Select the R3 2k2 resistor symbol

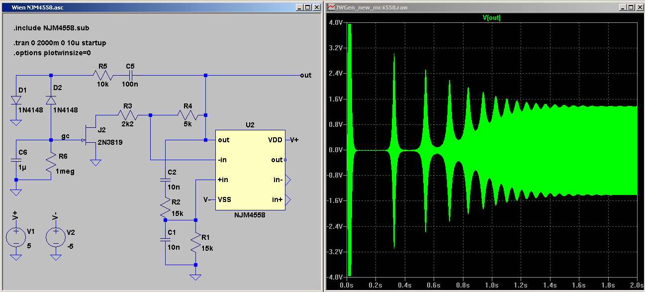[127, 115]
